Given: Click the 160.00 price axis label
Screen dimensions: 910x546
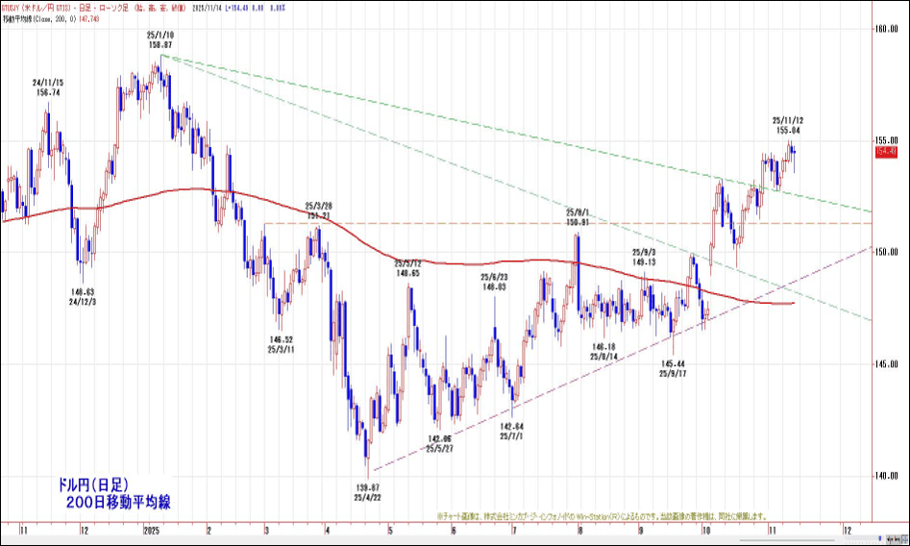Looking at the screenshot, I should pos(886,29).
